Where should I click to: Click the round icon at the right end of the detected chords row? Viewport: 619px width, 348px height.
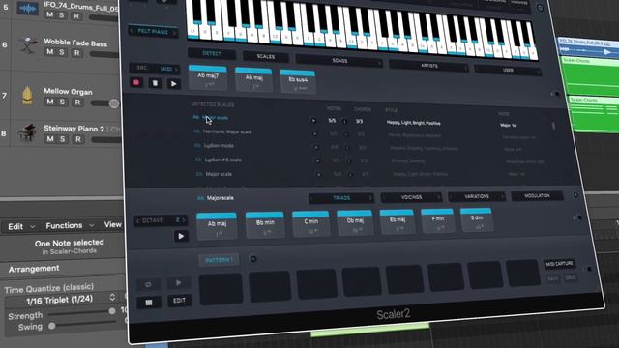(x=557, y=94)
